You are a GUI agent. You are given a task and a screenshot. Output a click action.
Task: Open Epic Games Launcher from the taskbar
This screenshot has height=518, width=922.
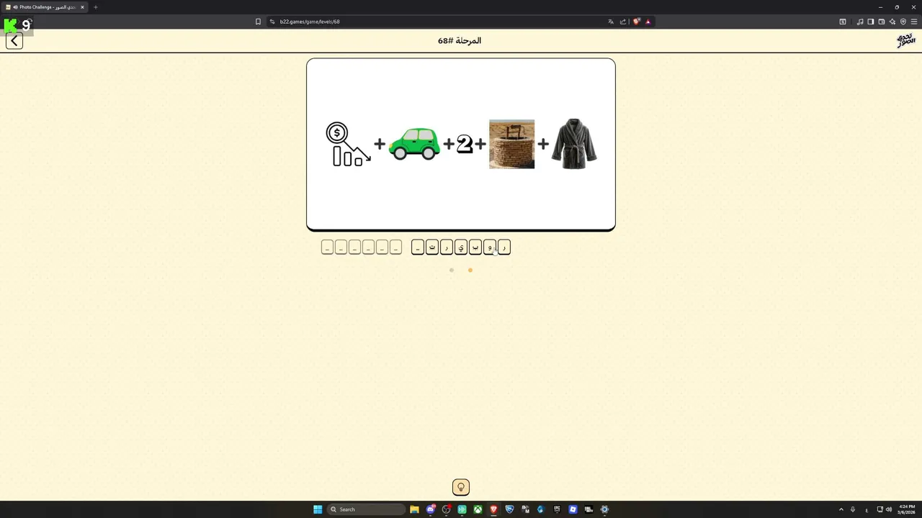(x=557, y=509)
